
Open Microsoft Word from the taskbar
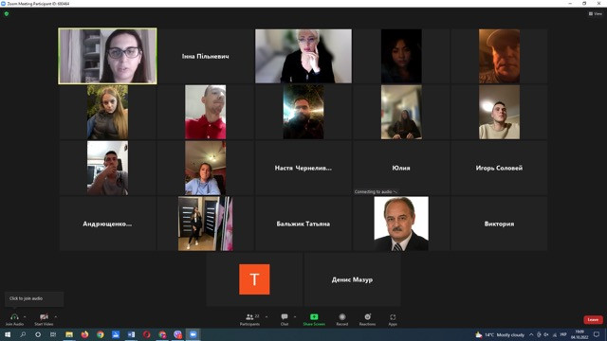point(131,334)
